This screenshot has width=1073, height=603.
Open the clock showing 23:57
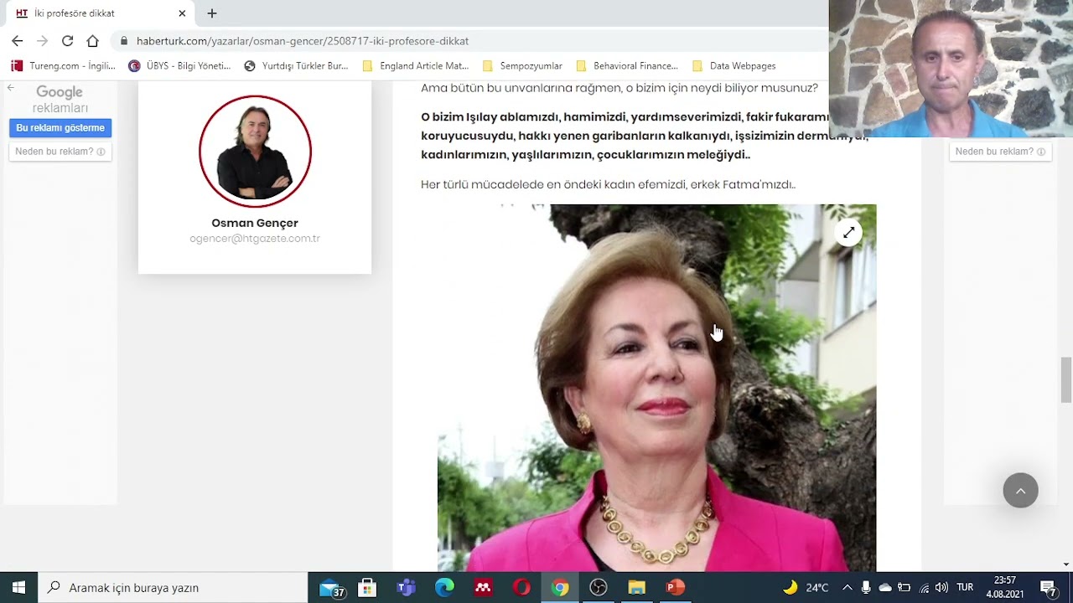pyautogui.click(x=1004, y=587)
